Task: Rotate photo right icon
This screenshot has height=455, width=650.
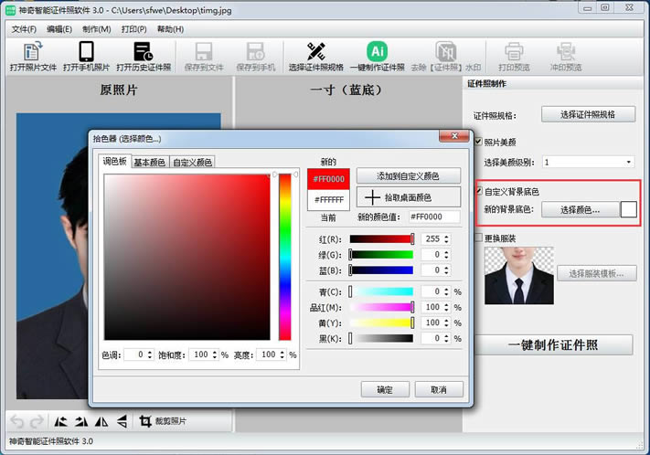Action: (81, 421)
